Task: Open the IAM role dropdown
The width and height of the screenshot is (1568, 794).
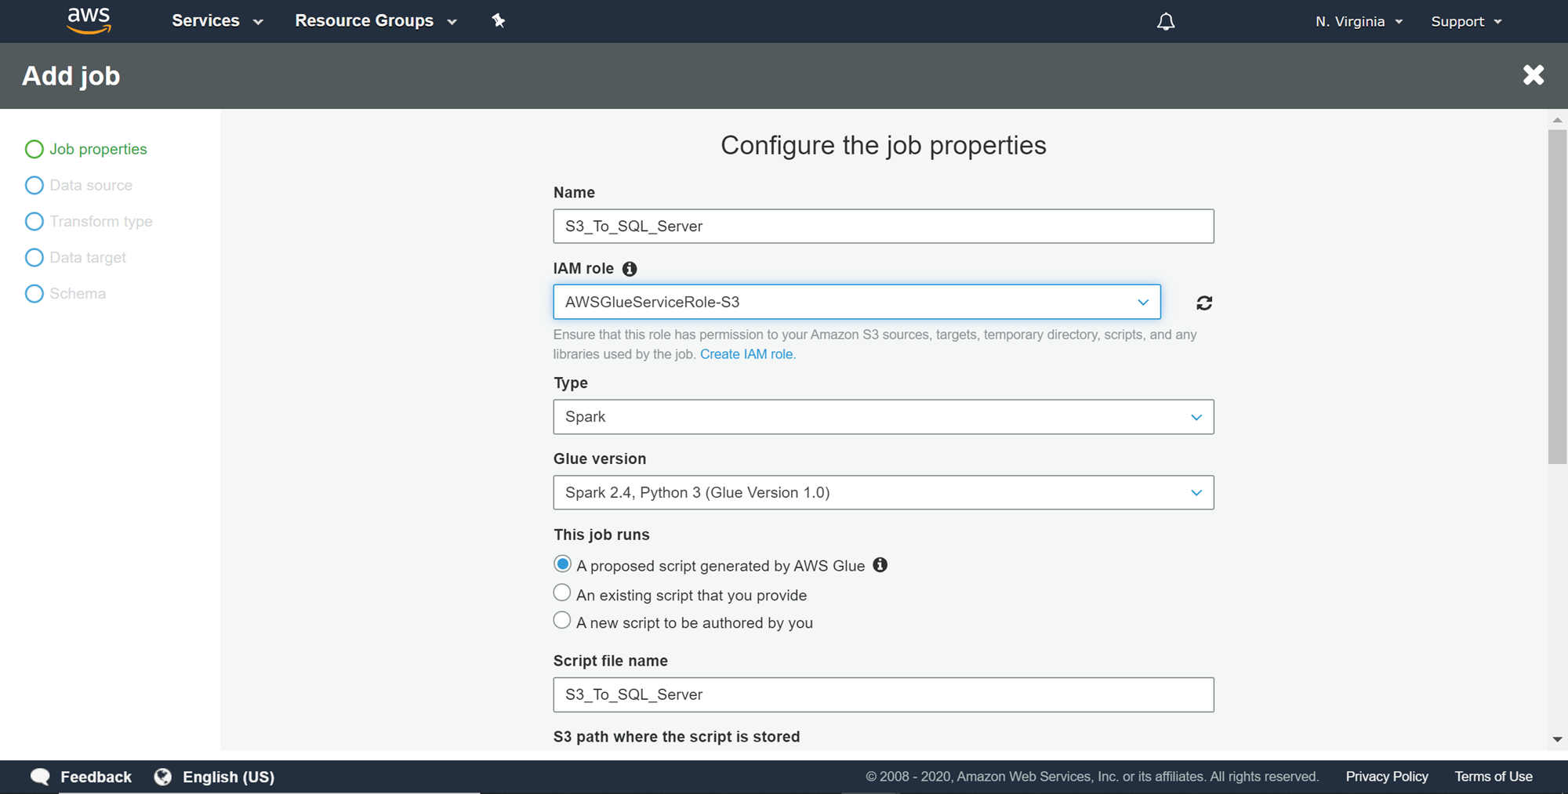Action: point(856,302)
